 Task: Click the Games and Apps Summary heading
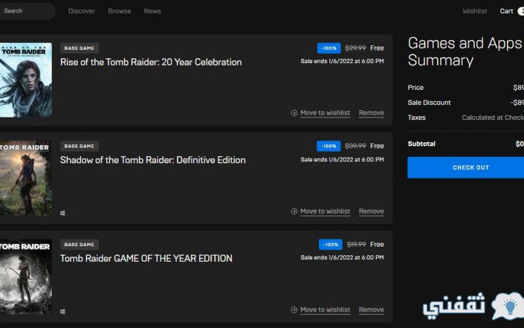click(x=465, y=52)
